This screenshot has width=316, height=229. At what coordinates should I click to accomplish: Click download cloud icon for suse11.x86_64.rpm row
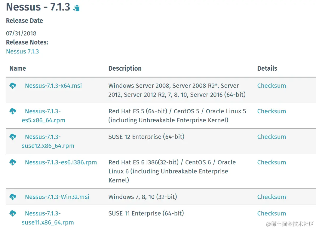[x=13, y=213]
